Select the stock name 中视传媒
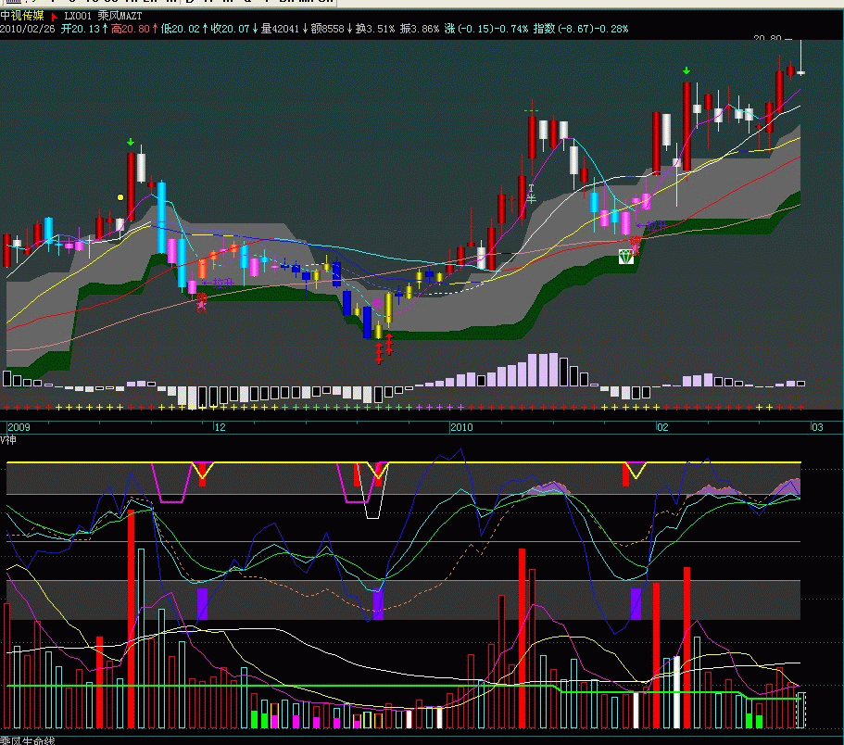This screenshot has width=844, height=745. (22, 17)
